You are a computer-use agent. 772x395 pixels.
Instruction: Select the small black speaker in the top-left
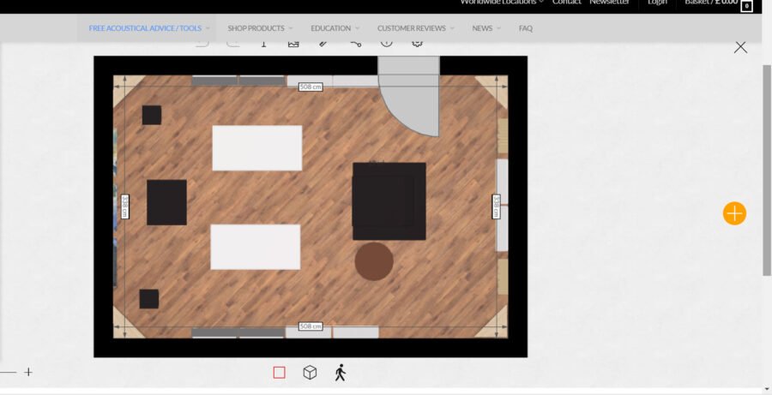pos(152,115)
